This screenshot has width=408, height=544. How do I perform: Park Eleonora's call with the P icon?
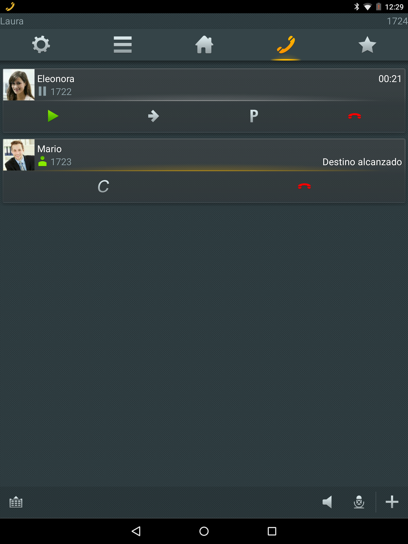(x=254, y=116)
